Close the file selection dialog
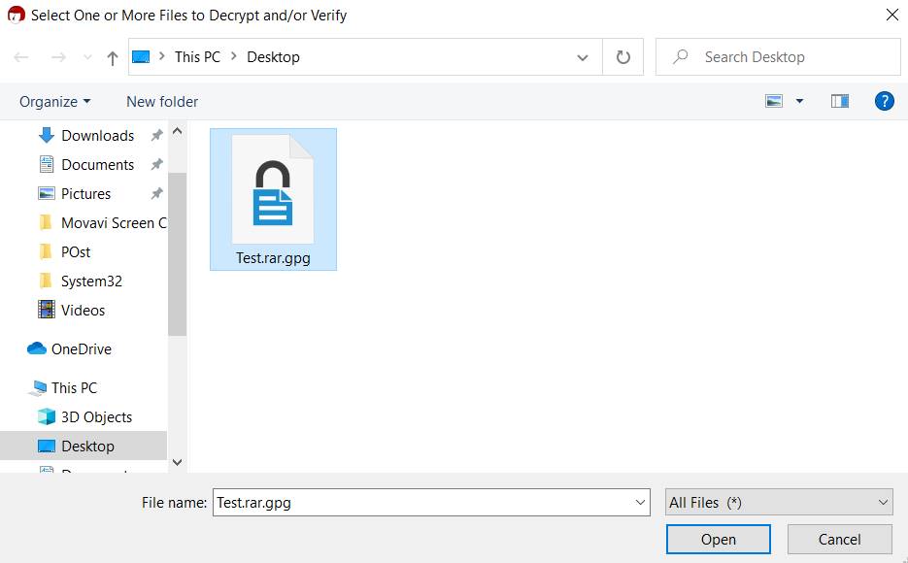This screenshot has height=563, width=908. (892, 15)
